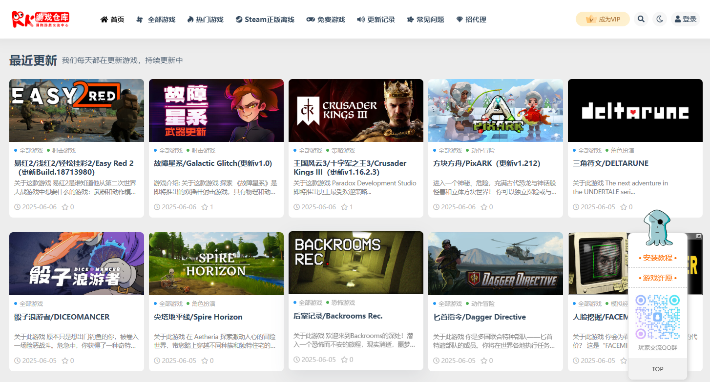Favorite star icon on Dagger Directive card
This screenshot has width=710, height=382.
click(484, 361)
